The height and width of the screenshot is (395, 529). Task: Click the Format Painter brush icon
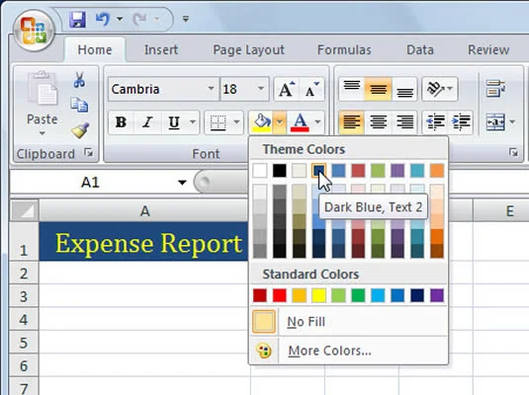[x=80, y=130]
